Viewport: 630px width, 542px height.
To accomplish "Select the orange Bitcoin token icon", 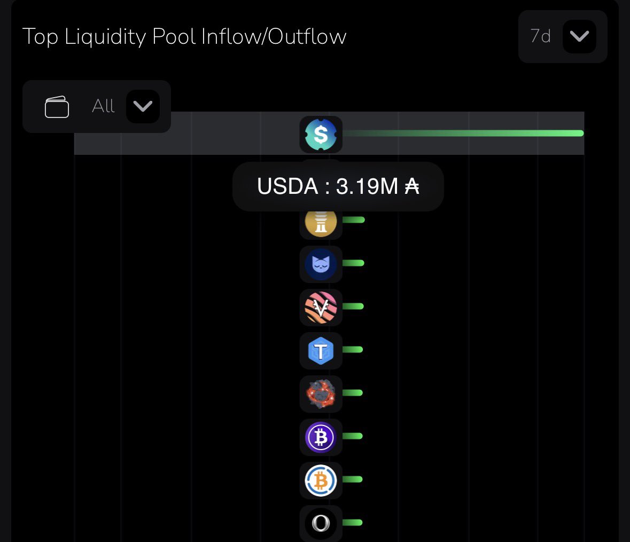I will click(x=321, y=481).
